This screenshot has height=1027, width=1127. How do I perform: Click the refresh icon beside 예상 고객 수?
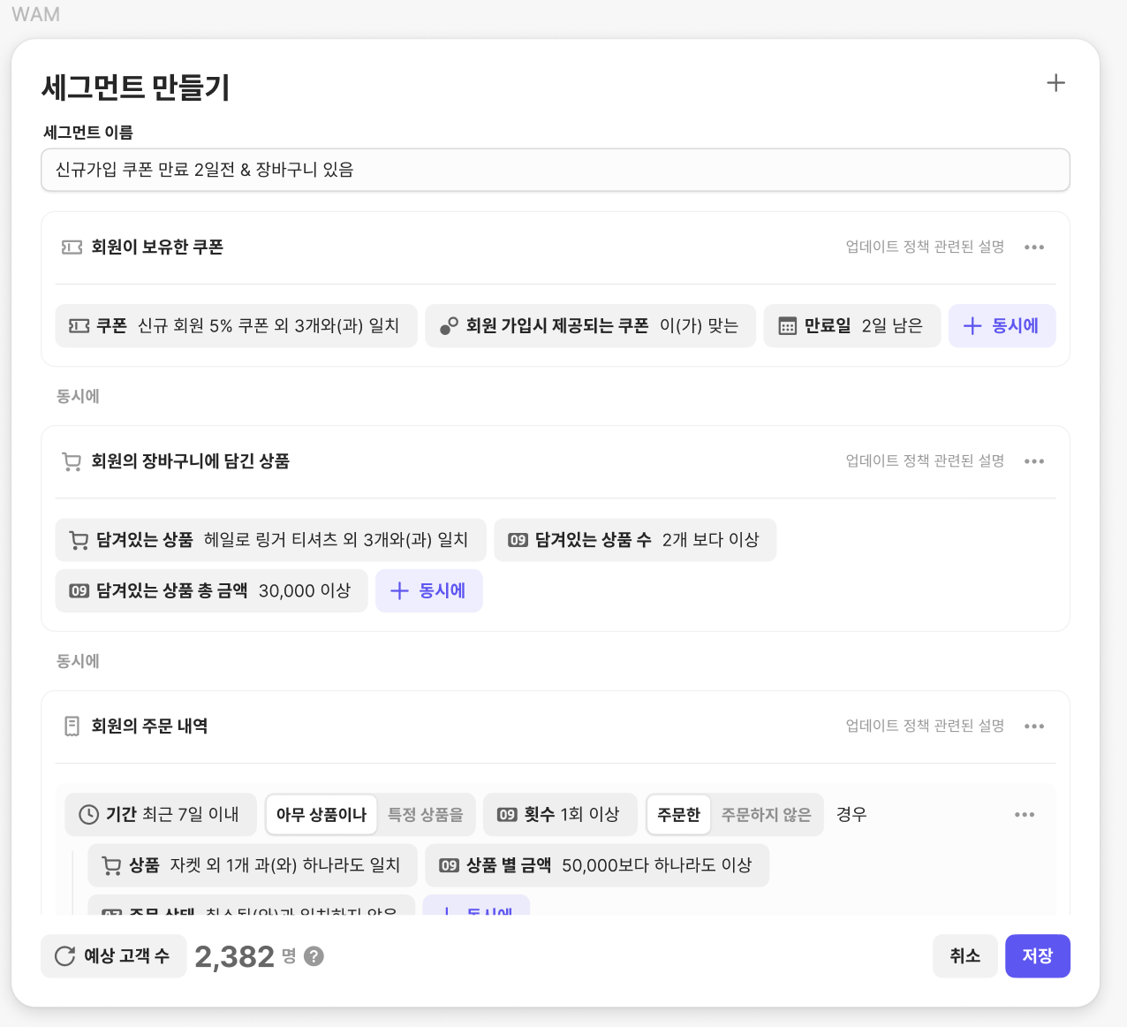[64, 956]
